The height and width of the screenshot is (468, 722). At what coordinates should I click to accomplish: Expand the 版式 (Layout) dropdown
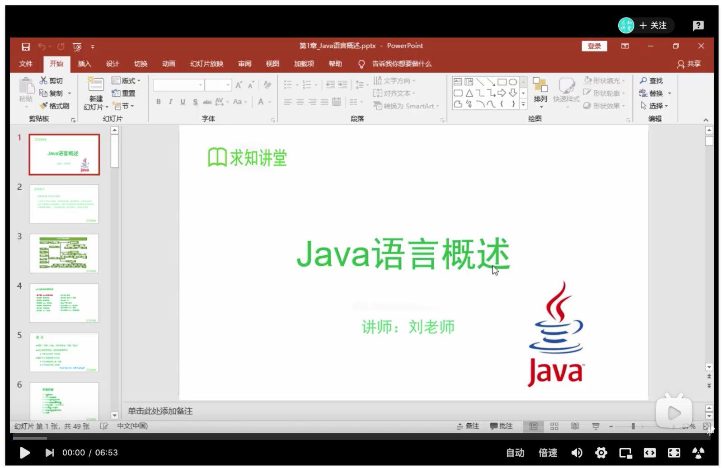pyautogui.click(x=126, y=80)
